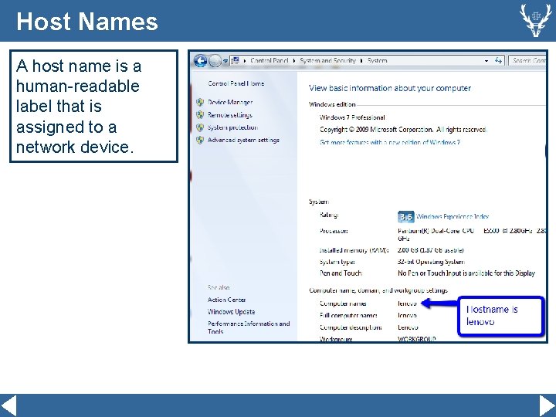This screenshot has height=417, width=556.
Task: Select Control Panel in the breadcrumb
Action: point(269,61)
